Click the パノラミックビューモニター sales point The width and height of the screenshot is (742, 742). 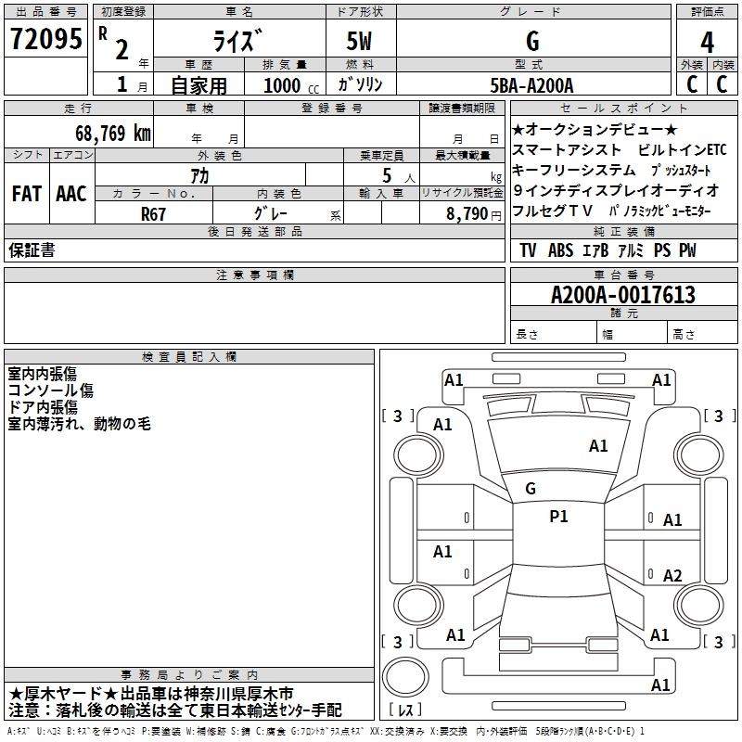click(660, 211)
